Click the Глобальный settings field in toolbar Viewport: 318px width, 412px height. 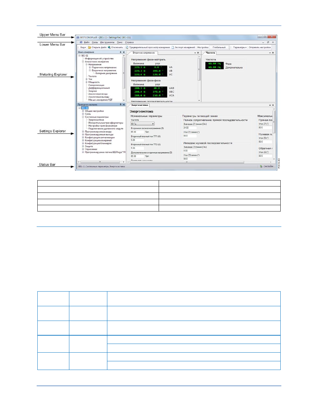point(219,47)
